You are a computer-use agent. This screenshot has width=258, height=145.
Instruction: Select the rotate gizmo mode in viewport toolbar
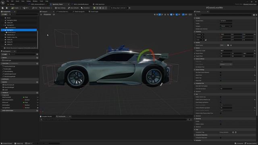pyautogui.click(x=160, y=14)
